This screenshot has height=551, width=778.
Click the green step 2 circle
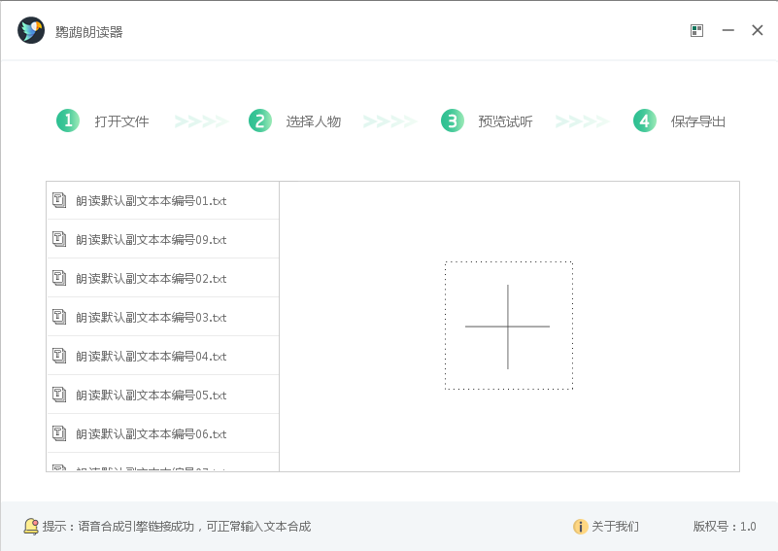point(260,121)
